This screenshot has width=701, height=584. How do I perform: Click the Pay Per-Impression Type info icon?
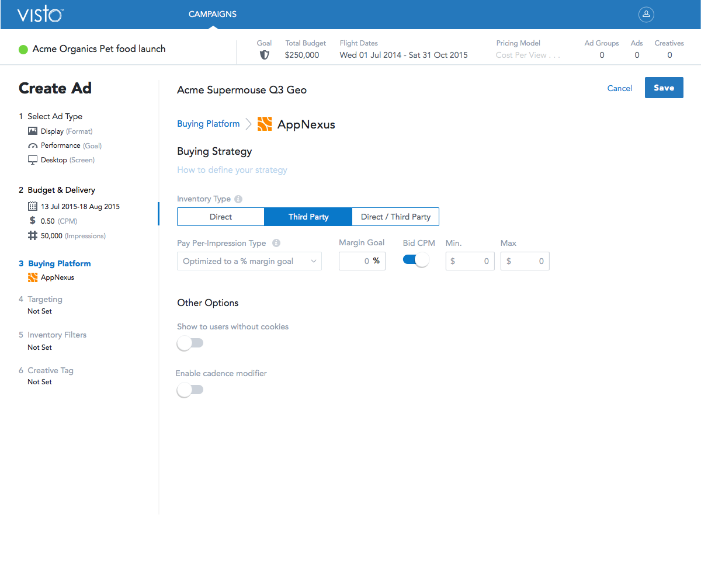coord(276,244)
